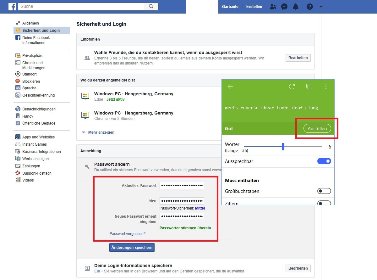
Task: Open notifications bell icon
Action: point(296,6)
